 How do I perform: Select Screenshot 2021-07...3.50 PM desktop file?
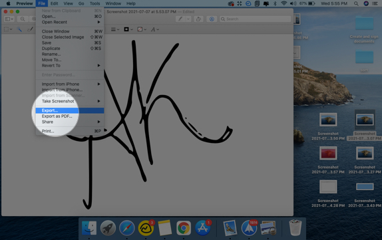[328, 126]
